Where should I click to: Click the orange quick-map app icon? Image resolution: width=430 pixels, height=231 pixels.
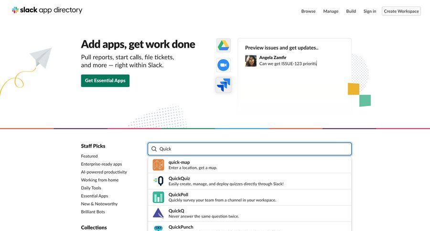[x=158, y=165]
